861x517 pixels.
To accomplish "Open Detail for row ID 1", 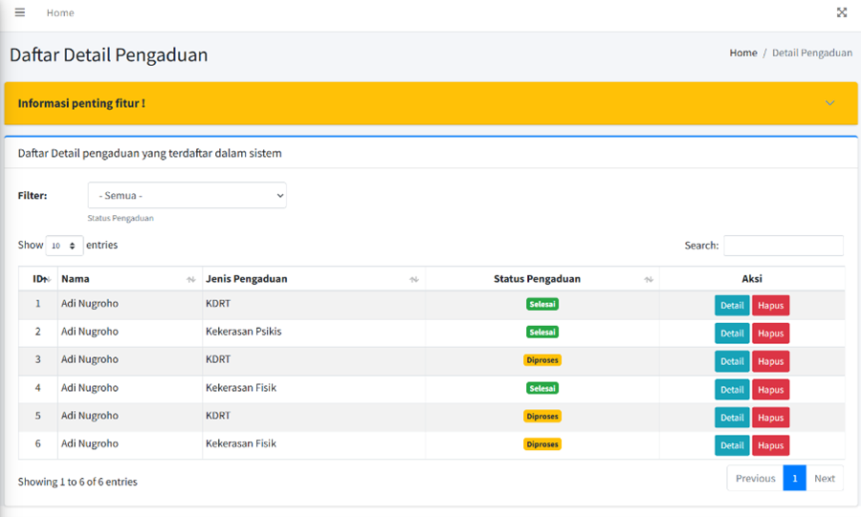I will point(732,306).
